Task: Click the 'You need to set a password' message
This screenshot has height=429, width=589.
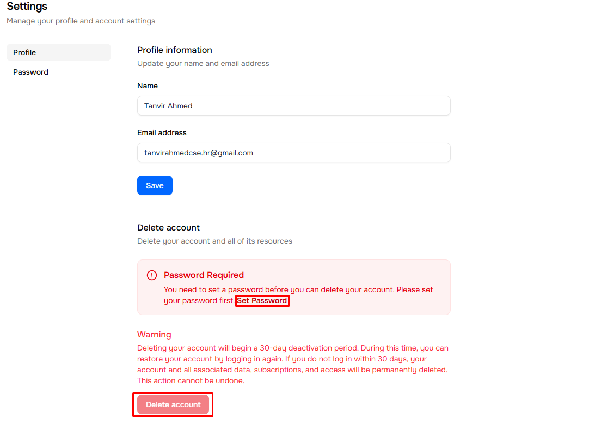Action: click(298, 289)
